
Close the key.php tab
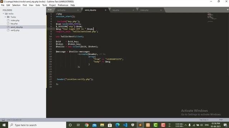[x=133, y=10]
